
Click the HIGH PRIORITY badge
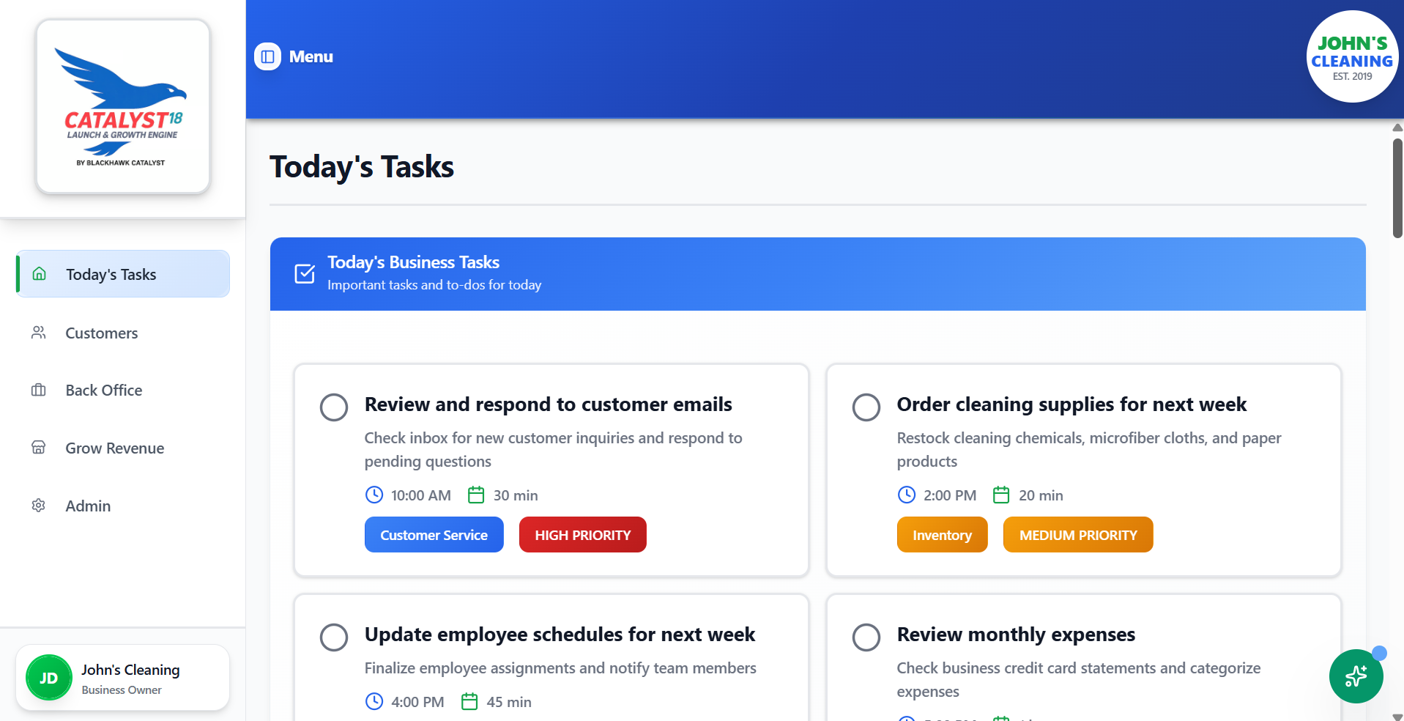point(582,534)
